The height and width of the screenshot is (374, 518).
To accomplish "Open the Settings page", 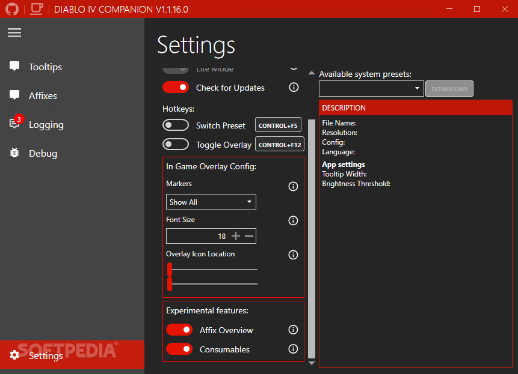I will click(x=72, y=355).
